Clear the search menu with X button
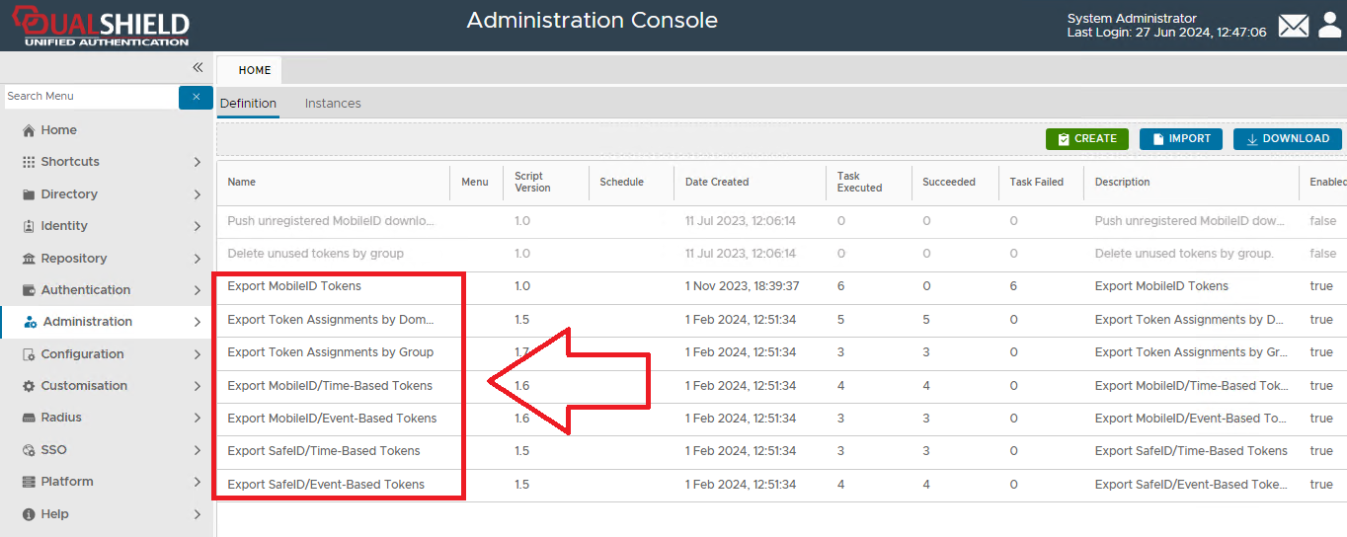 [196, 97]
